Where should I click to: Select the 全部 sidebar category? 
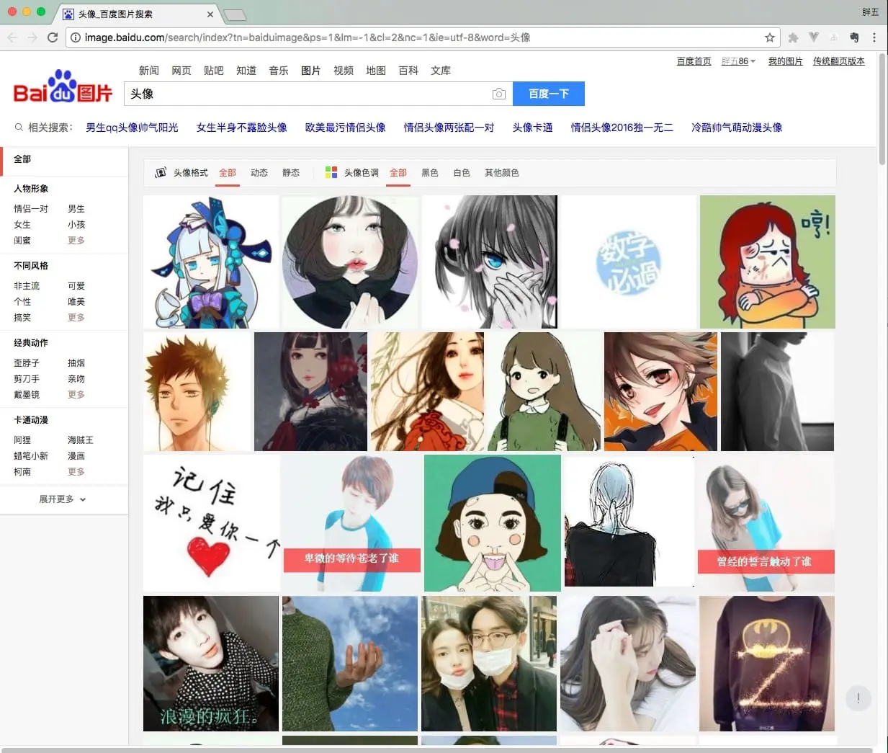tap(22, 159)
